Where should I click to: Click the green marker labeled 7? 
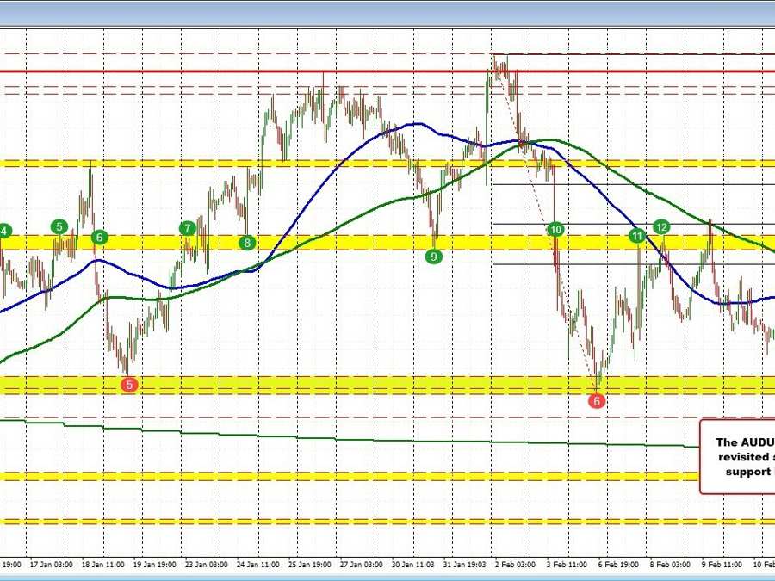pos(187,228)
